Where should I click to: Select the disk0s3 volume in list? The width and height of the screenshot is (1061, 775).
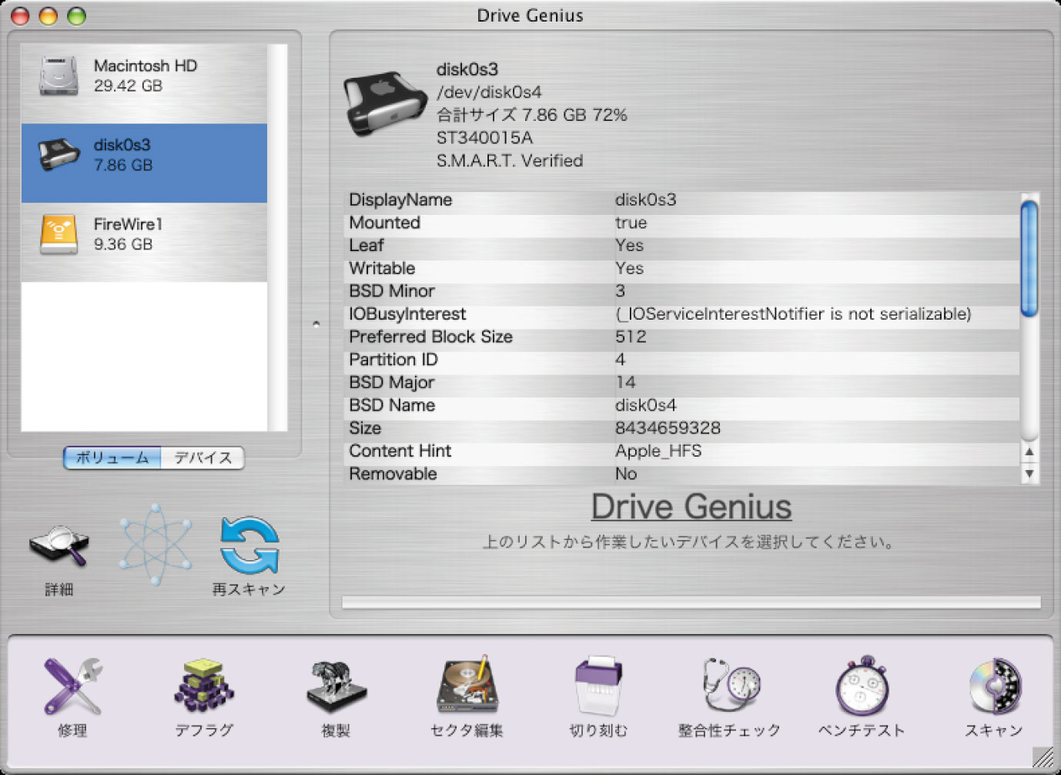(144, 163)
